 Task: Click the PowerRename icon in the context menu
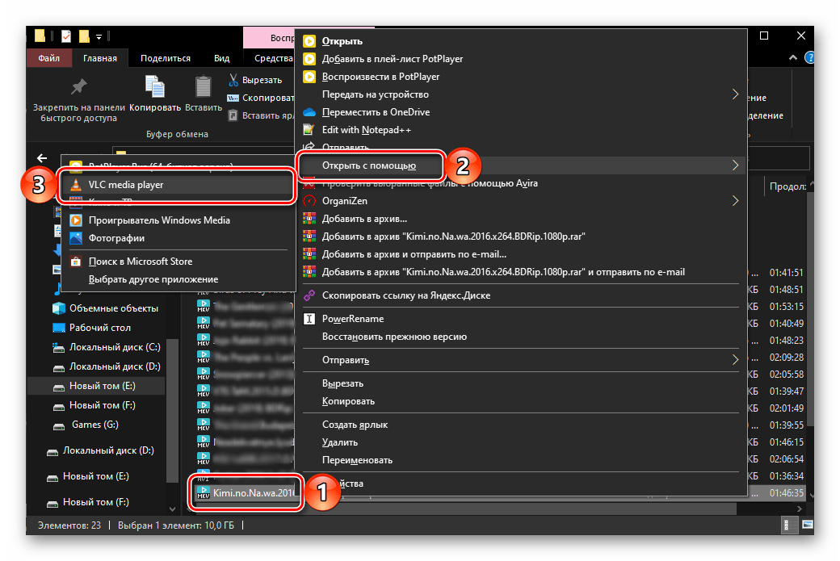pos(309,319)
